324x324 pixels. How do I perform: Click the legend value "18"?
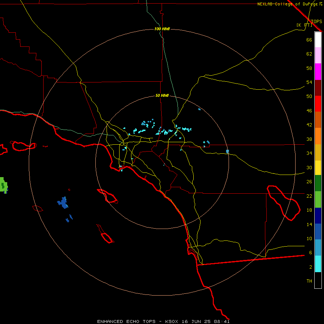point(309,210)
